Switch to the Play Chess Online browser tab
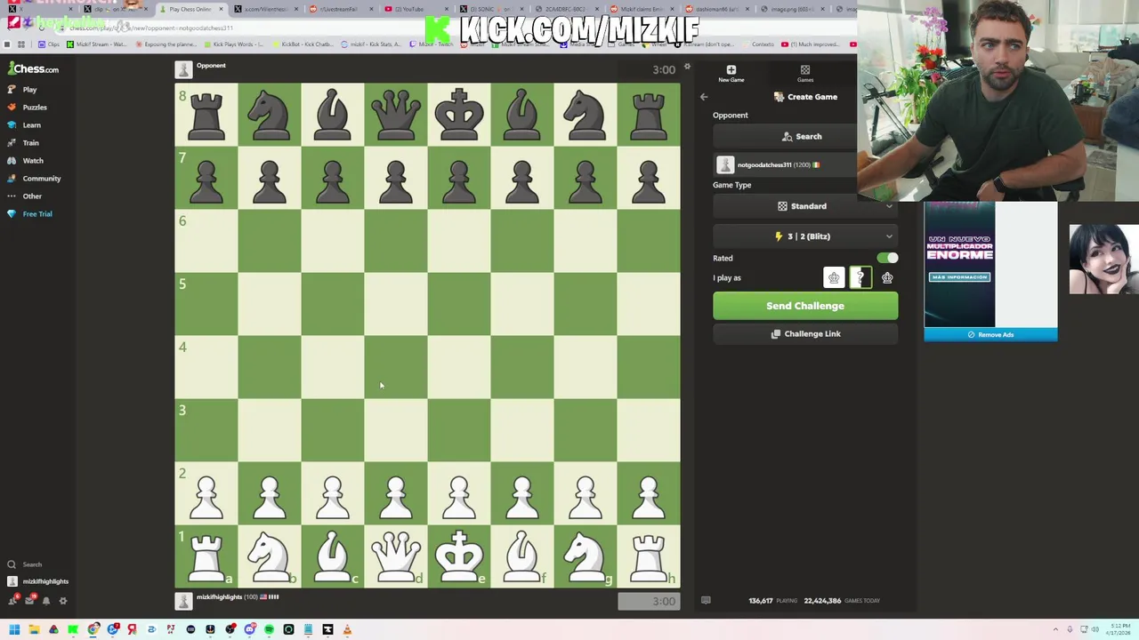Screen dimensions: 1139x640 tap(189, 9)
